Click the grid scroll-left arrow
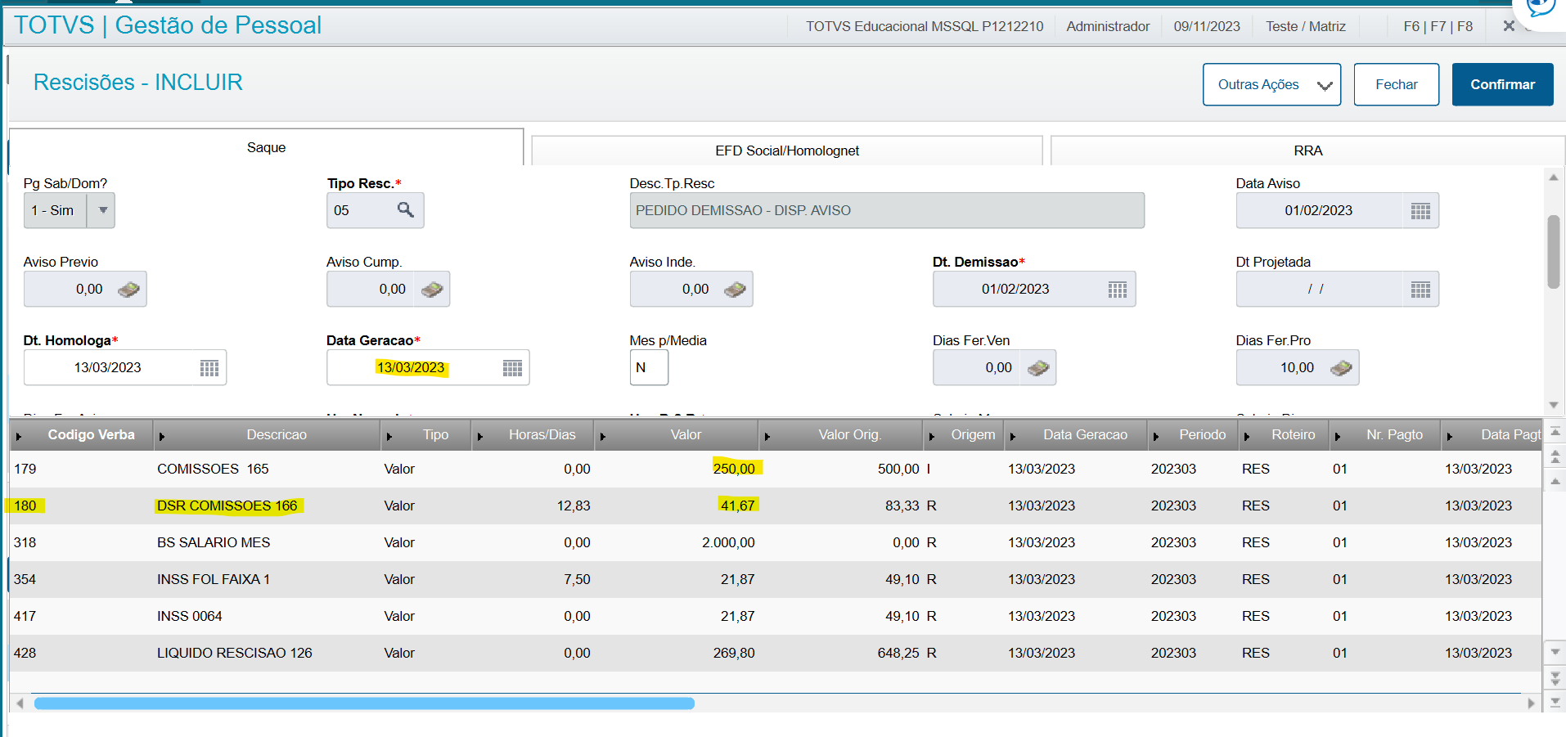1566x737 pixels. (20, 703)
